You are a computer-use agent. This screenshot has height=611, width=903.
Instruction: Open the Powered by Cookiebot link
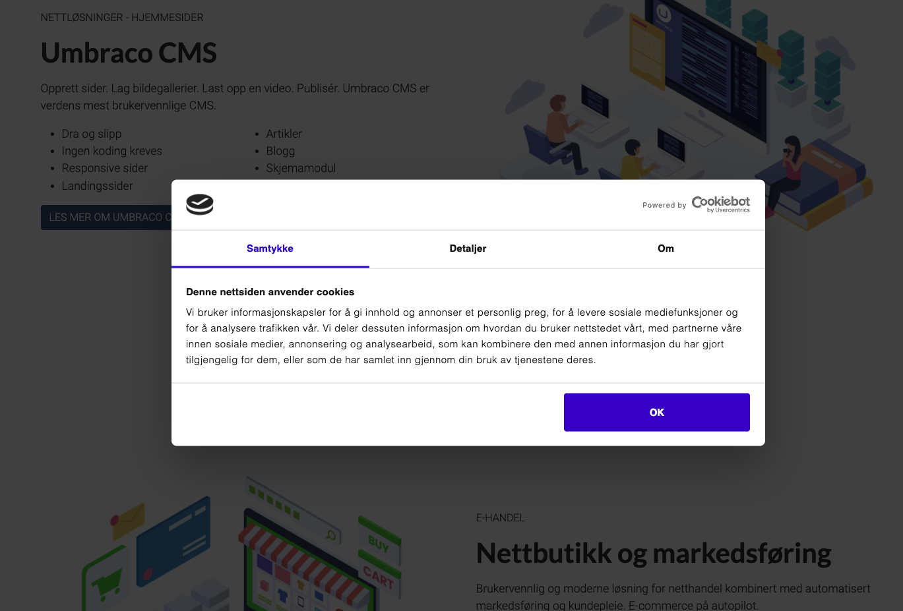pyautogui.click(x=696, y=204)
